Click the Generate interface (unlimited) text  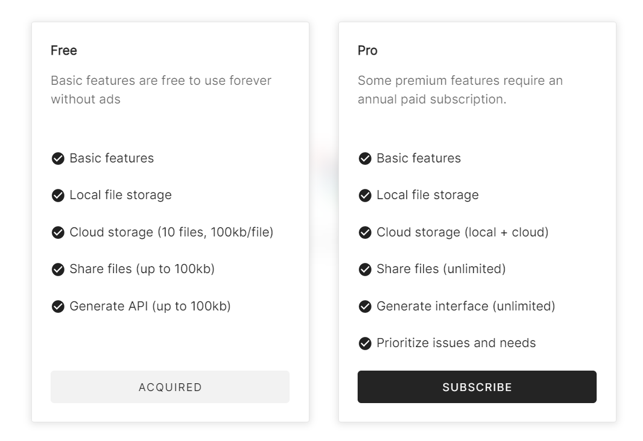click(465, 306)
